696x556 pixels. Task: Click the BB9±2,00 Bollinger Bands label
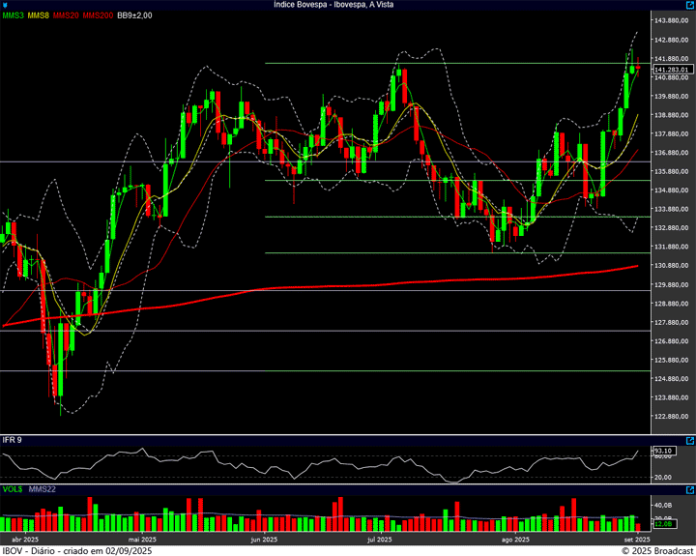point(134,15)
